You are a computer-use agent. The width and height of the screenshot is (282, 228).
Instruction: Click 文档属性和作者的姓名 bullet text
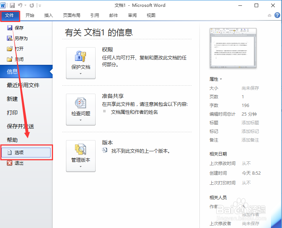135,112
